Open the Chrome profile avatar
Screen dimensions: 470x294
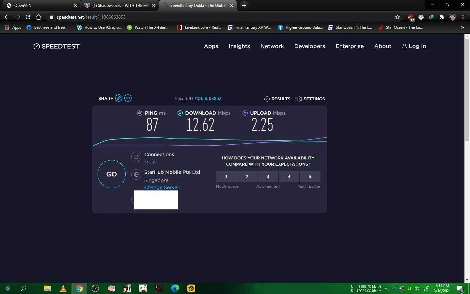tap(452, 17)
